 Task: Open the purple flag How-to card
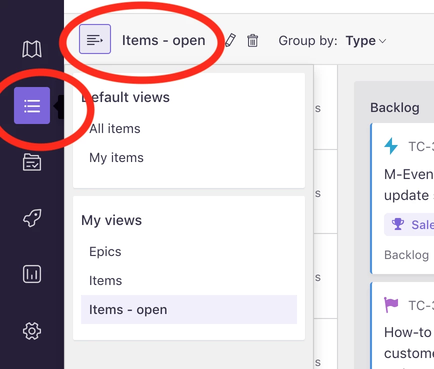402,325
